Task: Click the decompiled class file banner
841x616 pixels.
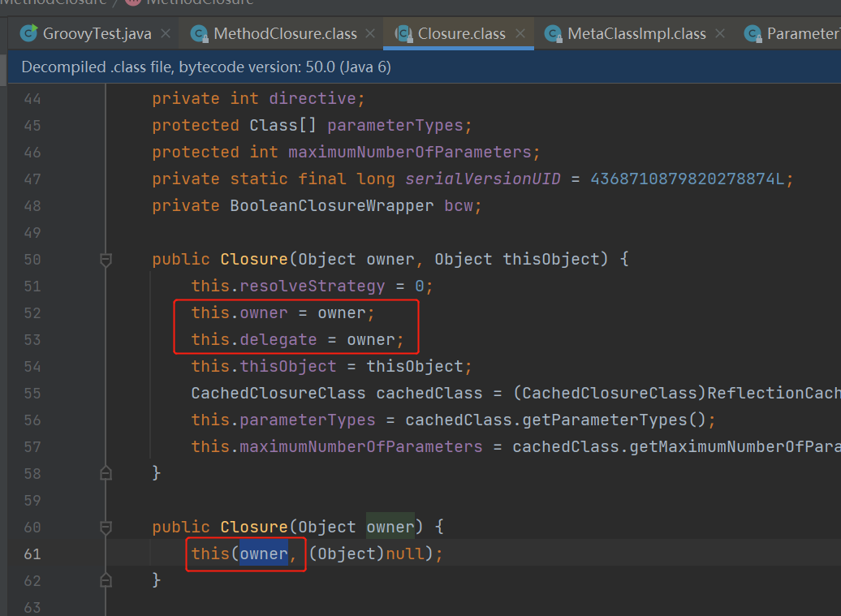Action: (x=425, y=67)
